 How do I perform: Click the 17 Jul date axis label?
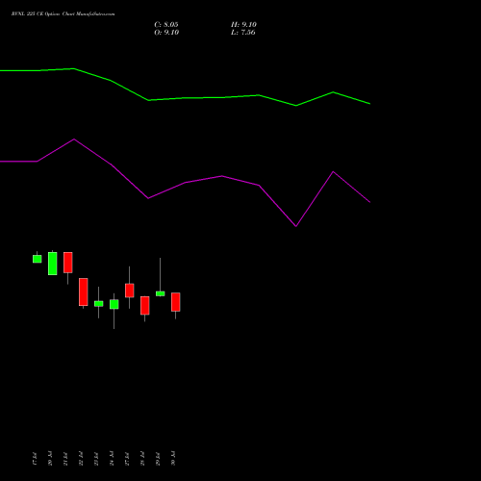(x=35, y=459)
